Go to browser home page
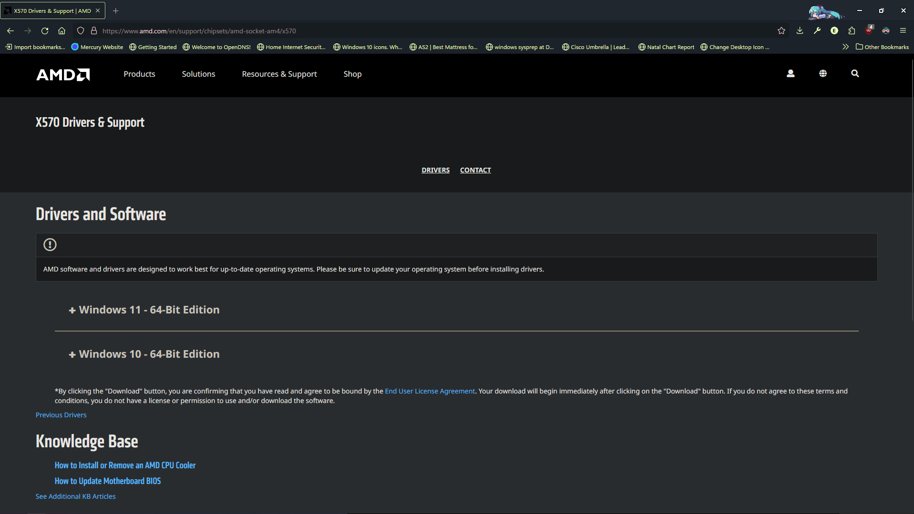 (62, 31)
